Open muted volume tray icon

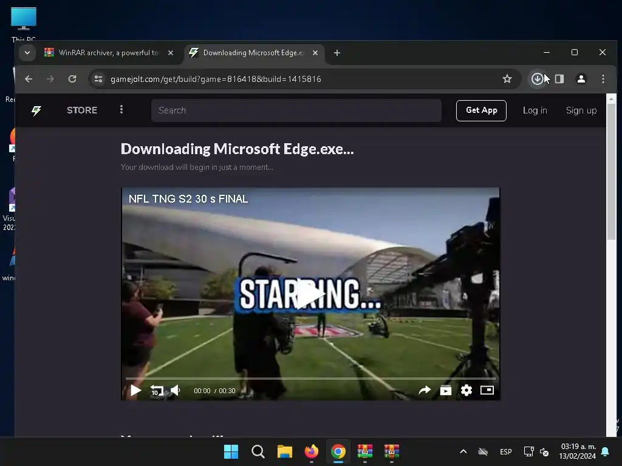tap(544, 451)
